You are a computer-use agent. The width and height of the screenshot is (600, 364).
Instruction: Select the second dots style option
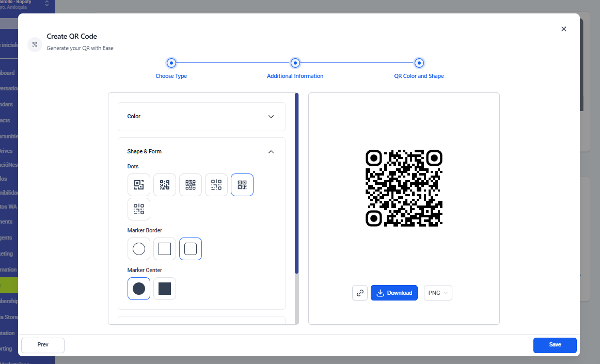[165, 185]
